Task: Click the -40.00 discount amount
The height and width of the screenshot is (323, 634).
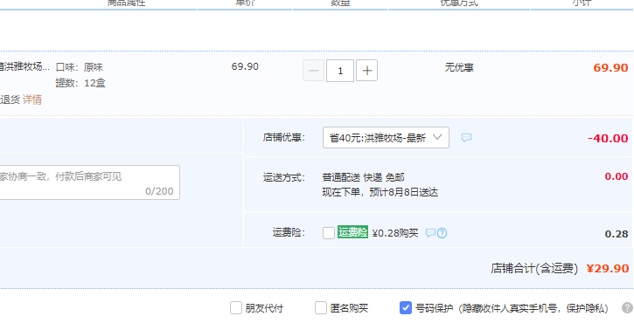Action: pos(608,139)
